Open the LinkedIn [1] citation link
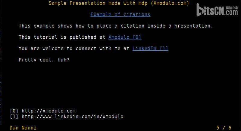 tap(150, 49)
